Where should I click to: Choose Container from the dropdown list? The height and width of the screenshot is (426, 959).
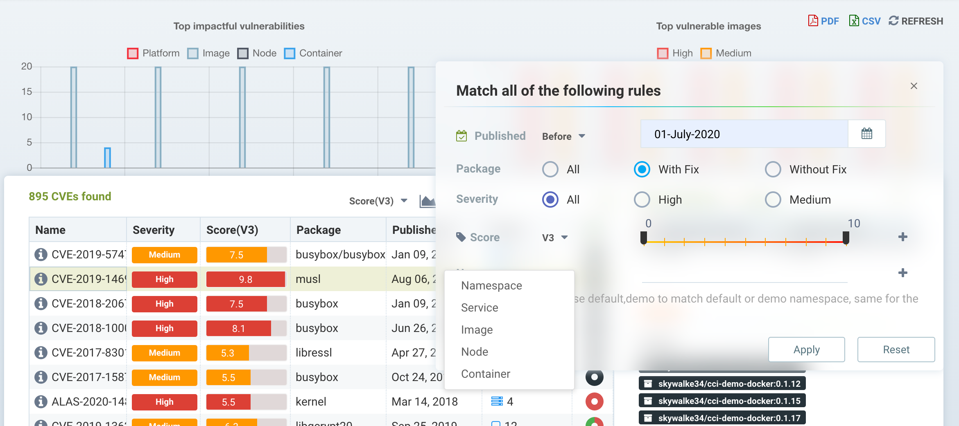(x=486, y=374)
